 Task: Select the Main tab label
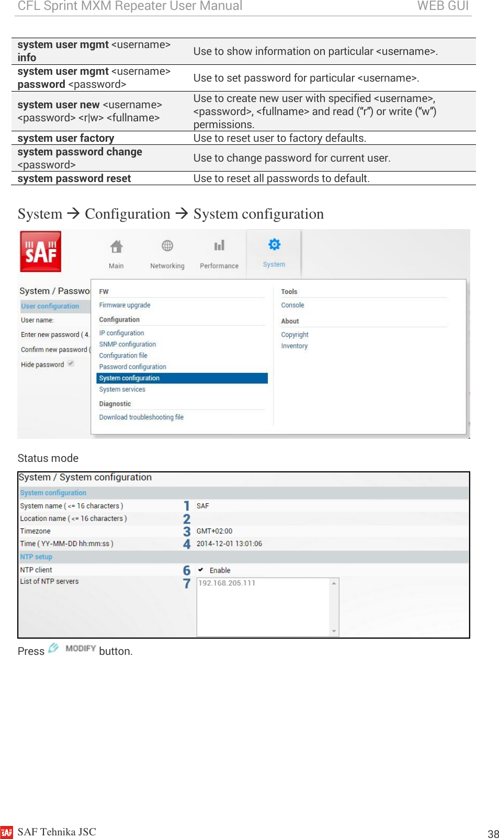coord(116,266)
